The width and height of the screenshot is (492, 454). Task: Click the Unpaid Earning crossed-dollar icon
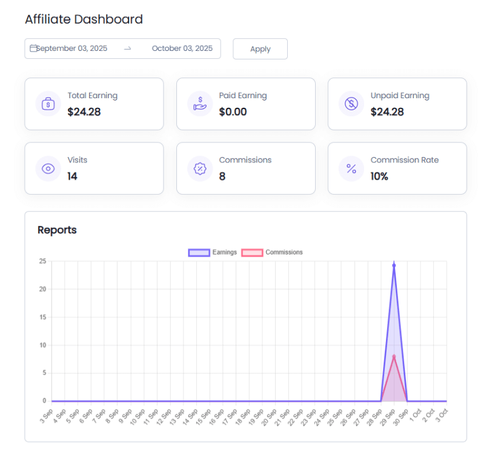click(351, 104)
